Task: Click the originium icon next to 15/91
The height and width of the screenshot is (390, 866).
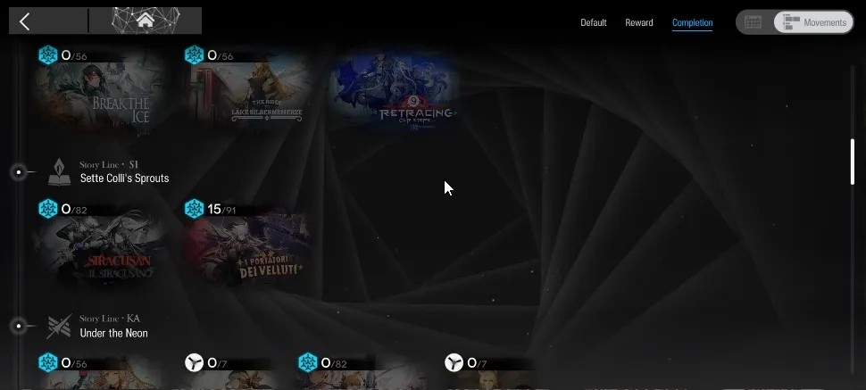Action: click(x=194, y=209)
